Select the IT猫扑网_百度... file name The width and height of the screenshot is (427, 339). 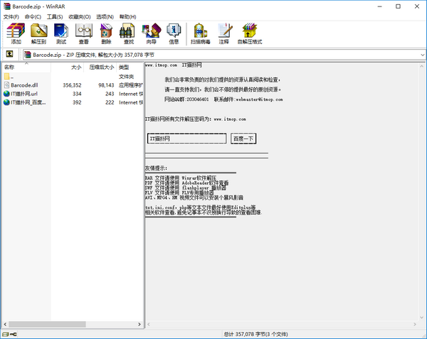click(x=28, y=102)
